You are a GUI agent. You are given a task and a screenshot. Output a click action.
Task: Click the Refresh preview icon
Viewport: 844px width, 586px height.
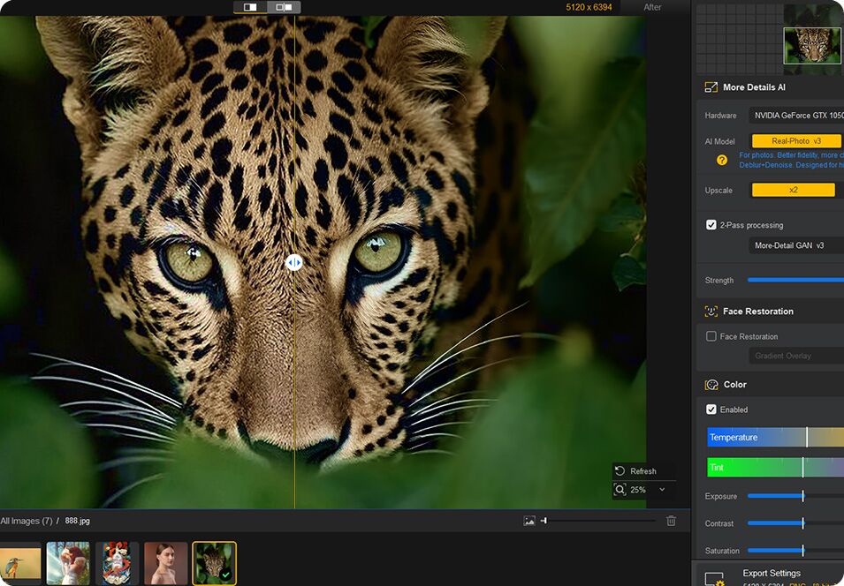click(x=620, y=471)
